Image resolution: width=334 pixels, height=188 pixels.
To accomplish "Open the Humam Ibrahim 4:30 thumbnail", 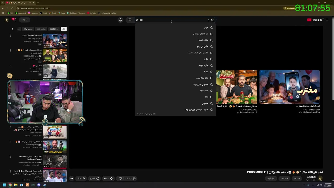I will tap(55, 162).
